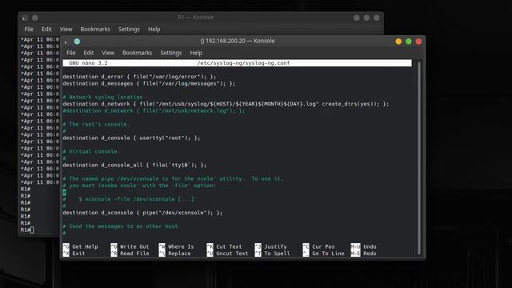Click the Send the messages to an other host comment
This screenshot has width=512, height=288.
(x=120, y=226)
